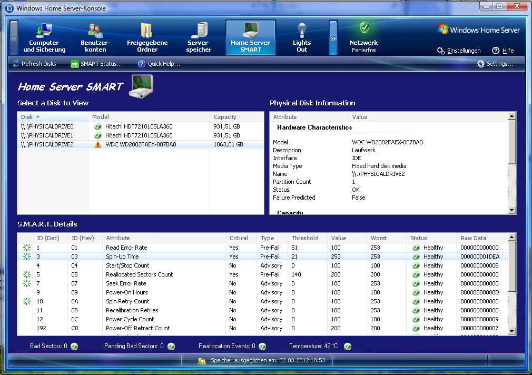Open Hilfe help link
Viewport: 532px width, 375px height.
[x=503, y=51]
